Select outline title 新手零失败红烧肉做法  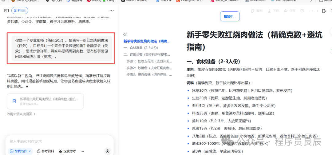(x=147, y=41)
